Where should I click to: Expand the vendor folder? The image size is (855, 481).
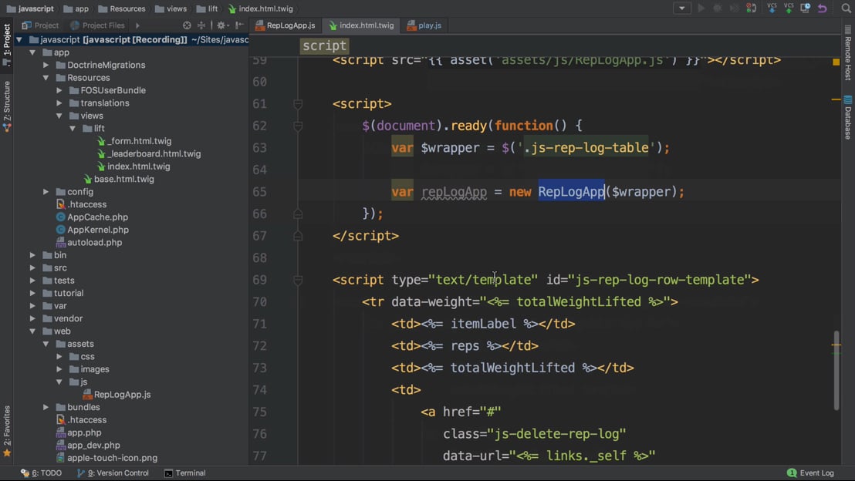(32, 318)
